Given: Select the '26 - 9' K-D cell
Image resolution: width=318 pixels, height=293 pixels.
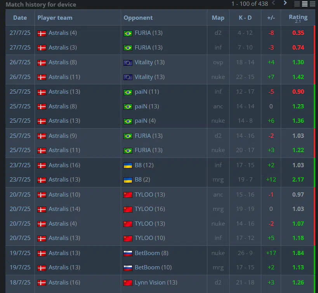Looking at the screenshot, I should coord(245,253).
